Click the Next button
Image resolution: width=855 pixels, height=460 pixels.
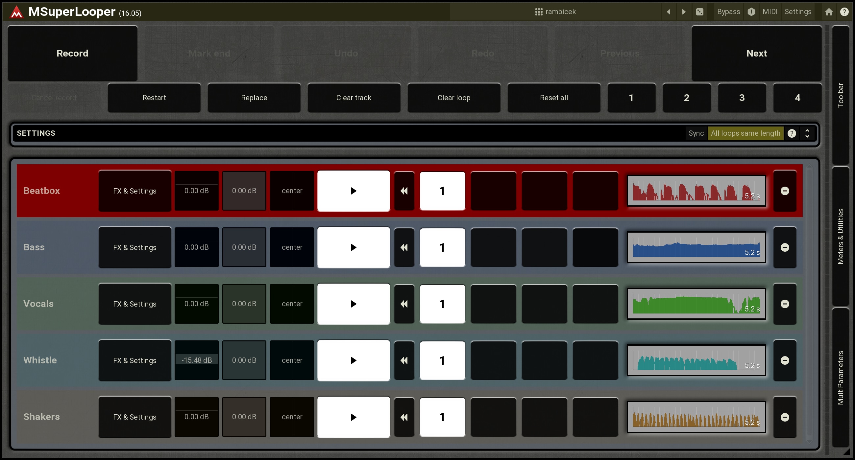[756, 54]
